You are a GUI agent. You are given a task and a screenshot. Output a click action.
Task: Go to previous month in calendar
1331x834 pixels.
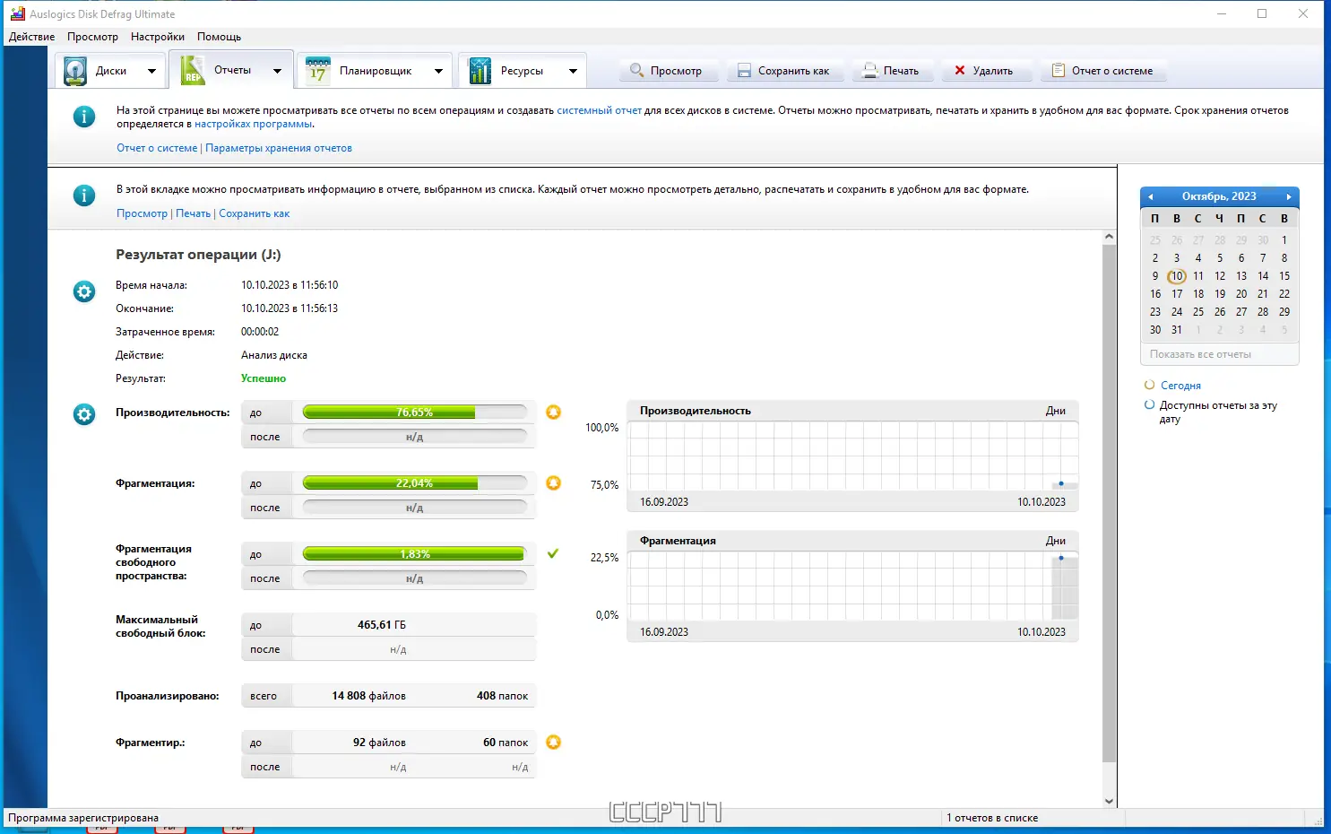pos(1151,196)
